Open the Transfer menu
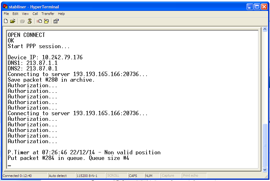Viewport: 270px width, 181px height. 48,14
